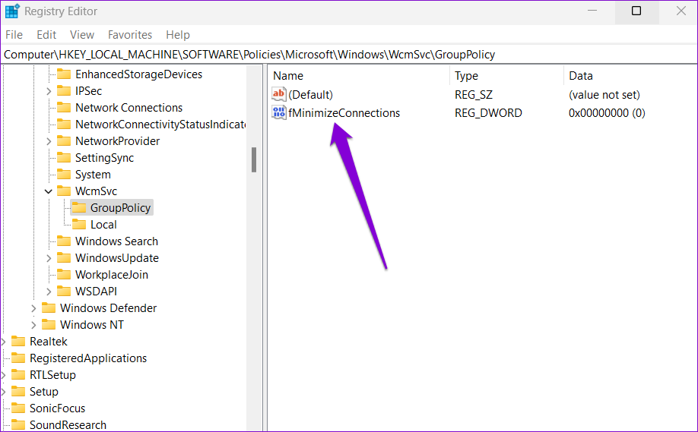Expand the Setup key

pos(4,392)
